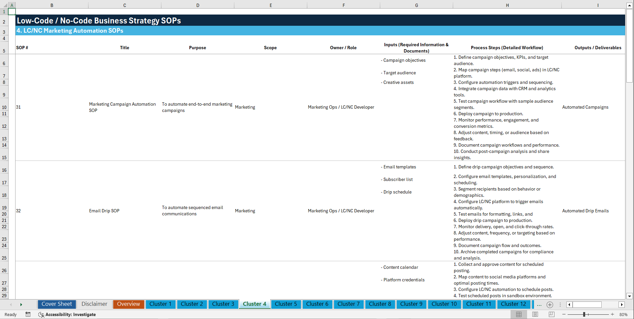Click the right sheet navigation arrow

[21, 304]
